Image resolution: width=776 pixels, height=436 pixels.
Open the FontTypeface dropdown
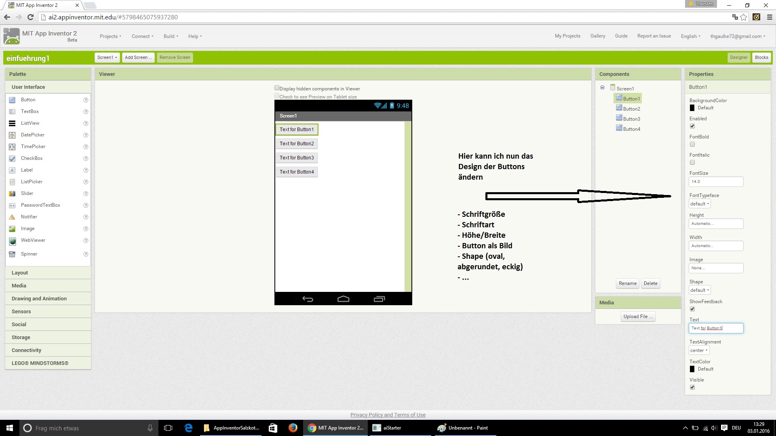(700, 204)
